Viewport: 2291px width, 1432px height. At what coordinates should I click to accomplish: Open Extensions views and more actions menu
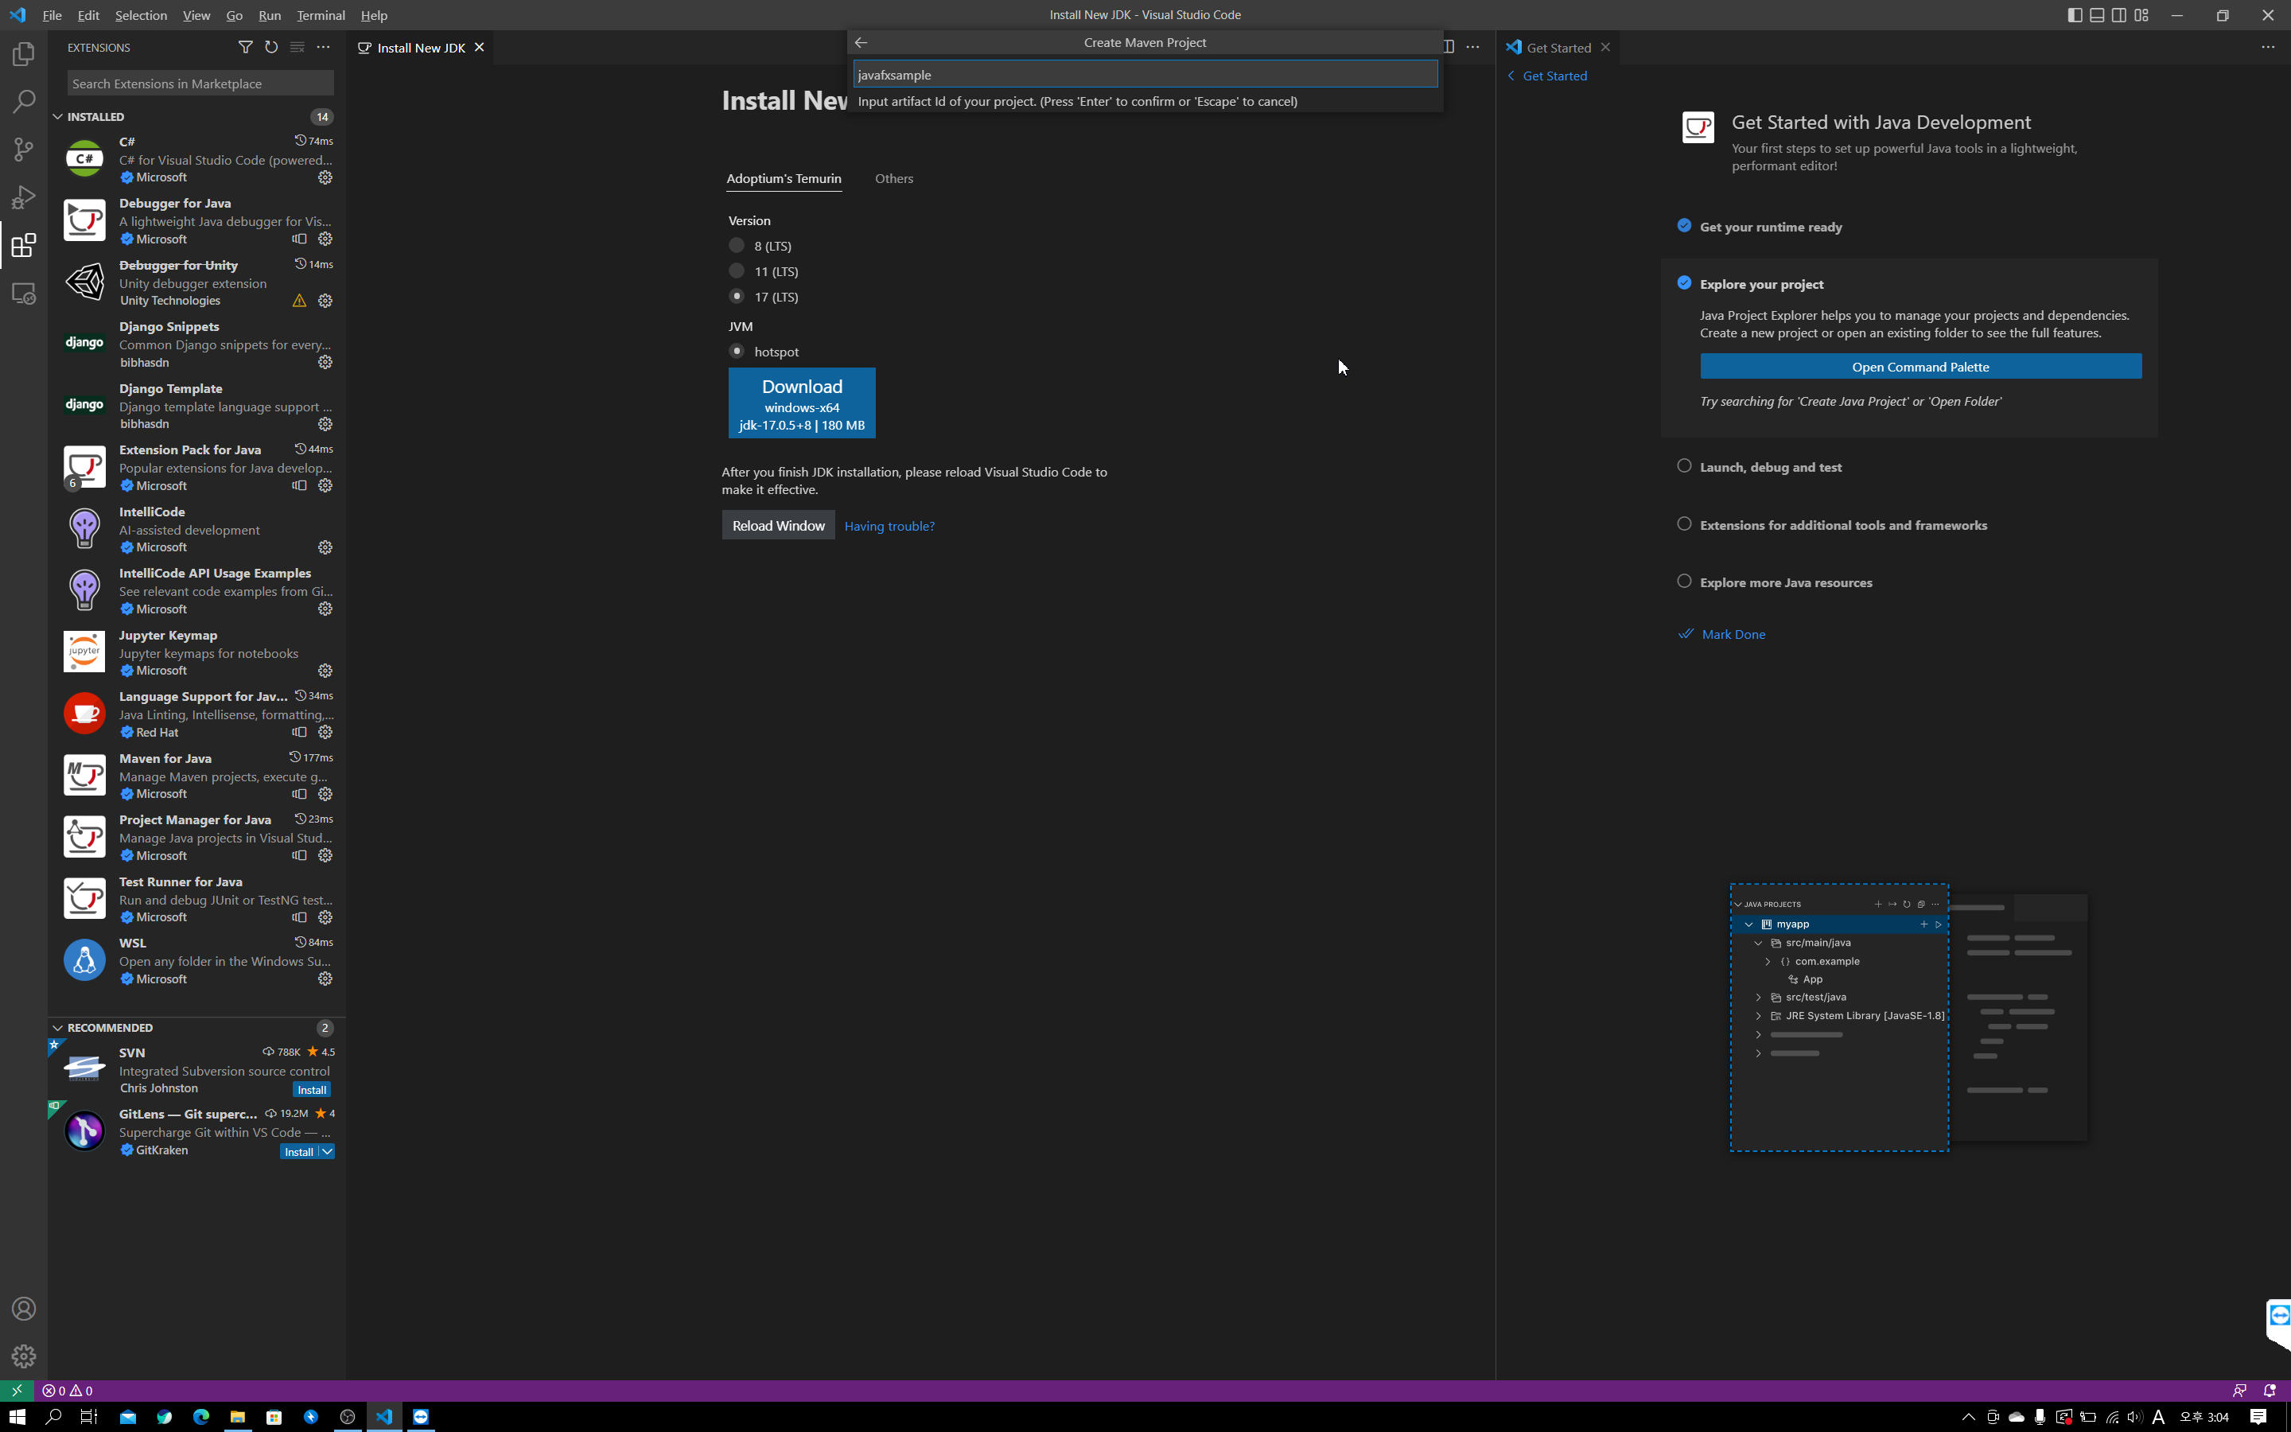coord(323,48)
